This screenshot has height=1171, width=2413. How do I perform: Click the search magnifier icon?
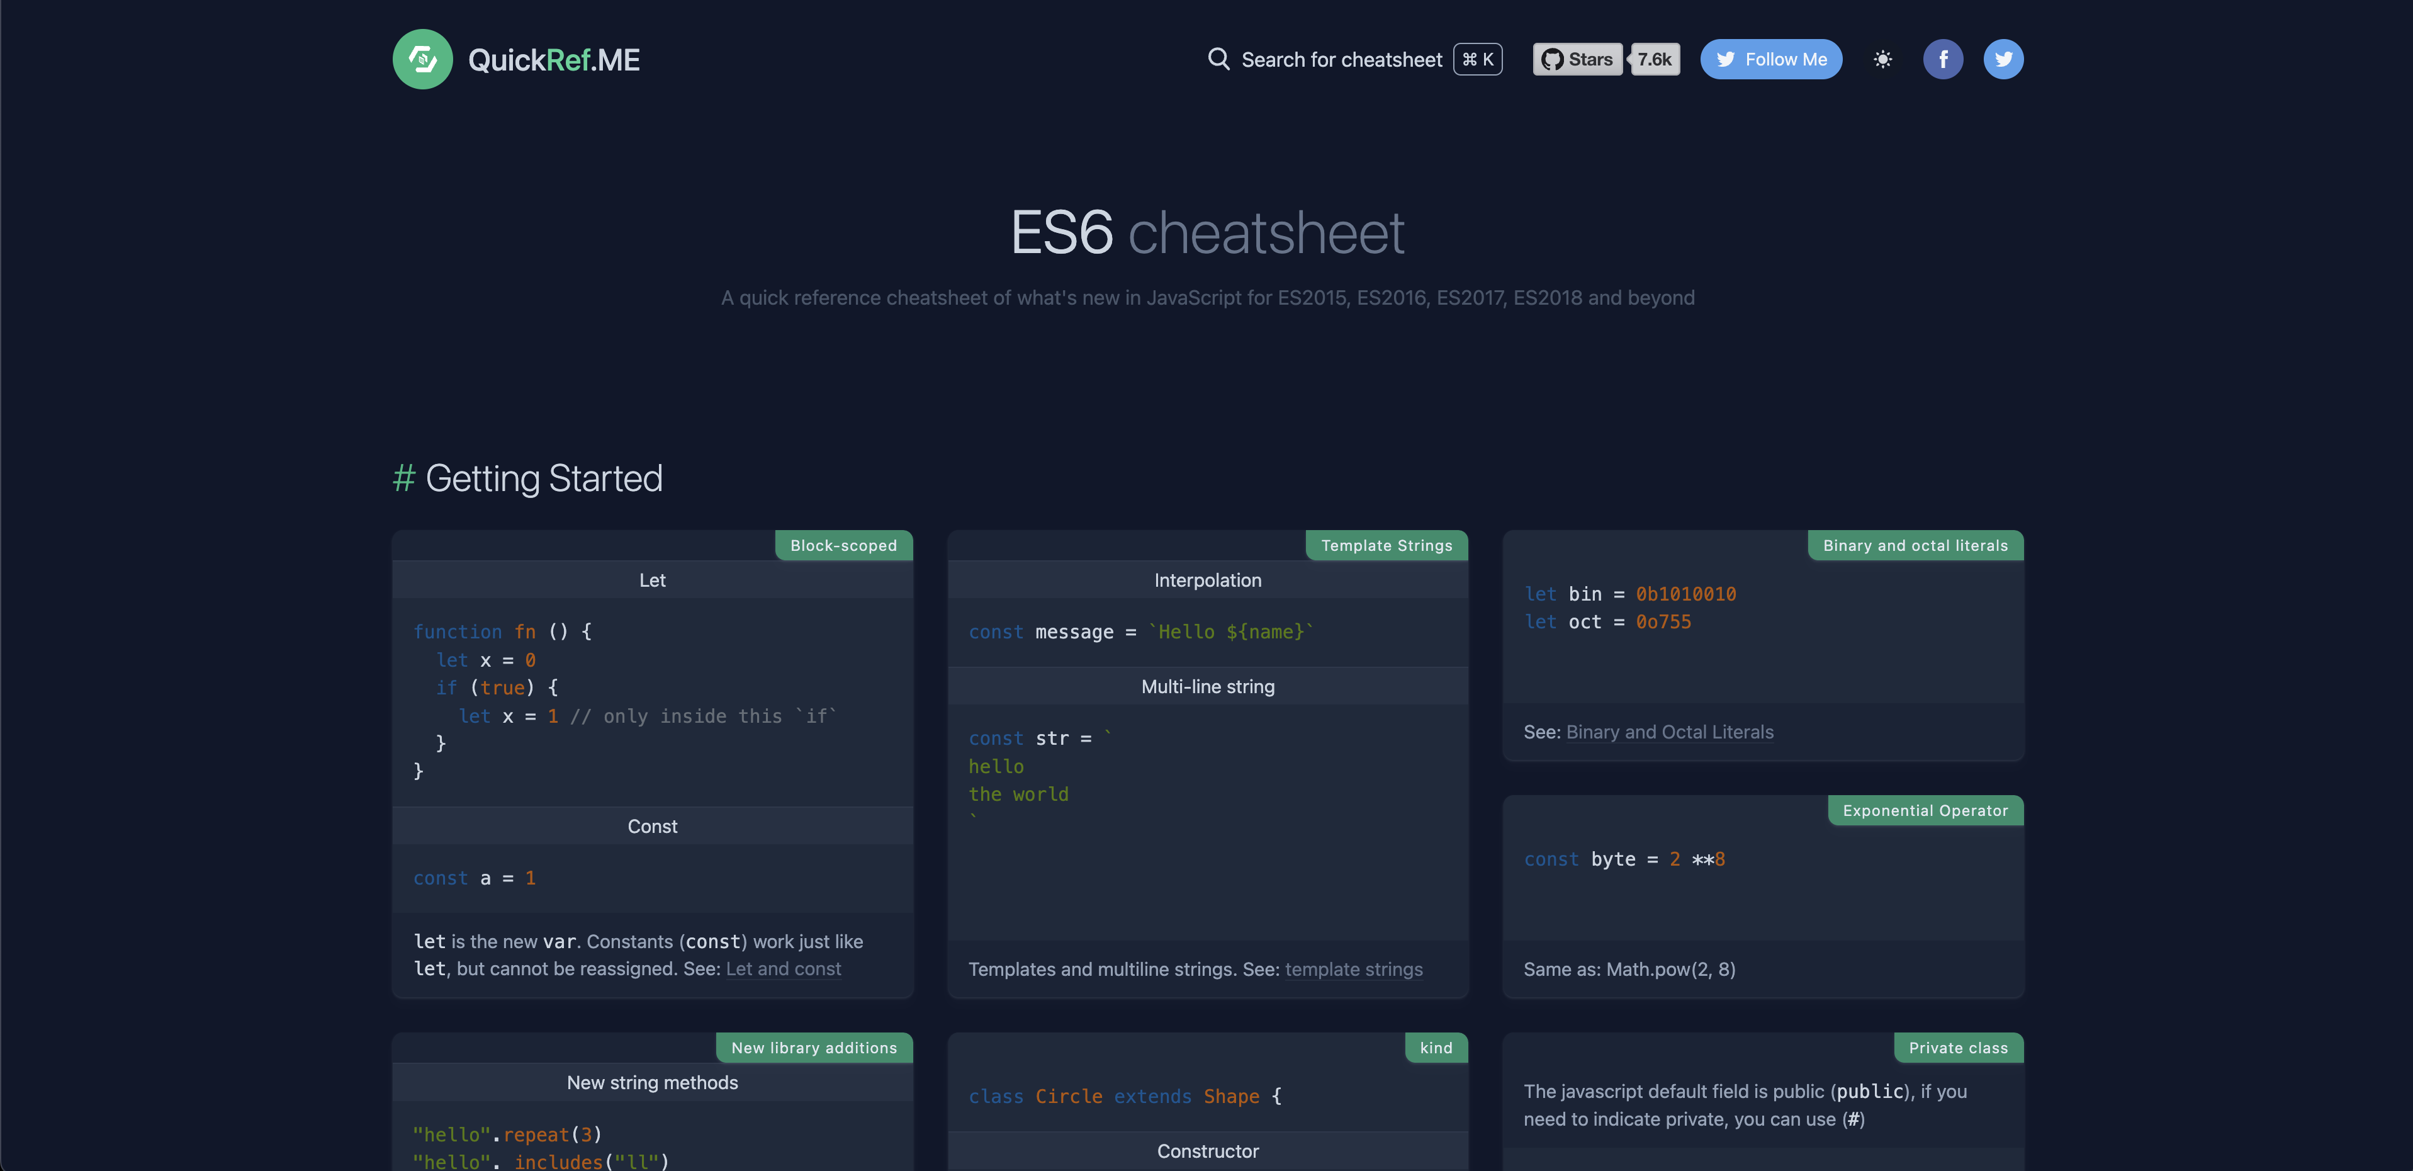[x=1218, y=59]
